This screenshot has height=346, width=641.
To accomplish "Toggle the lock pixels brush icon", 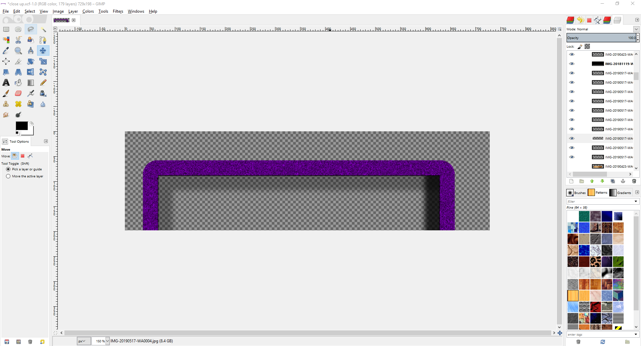I will point(580,47).
